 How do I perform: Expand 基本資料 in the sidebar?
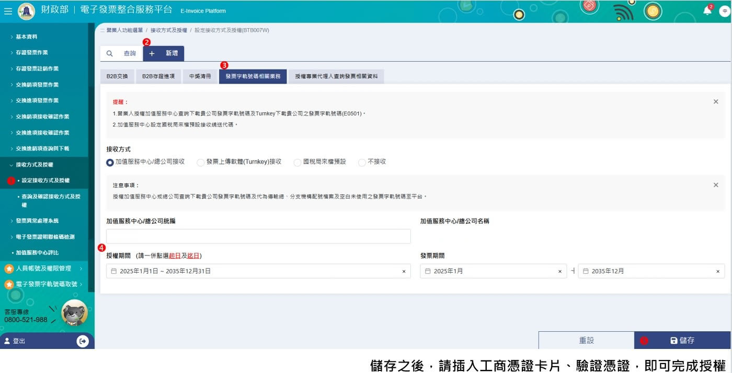[x=26, y=37]
